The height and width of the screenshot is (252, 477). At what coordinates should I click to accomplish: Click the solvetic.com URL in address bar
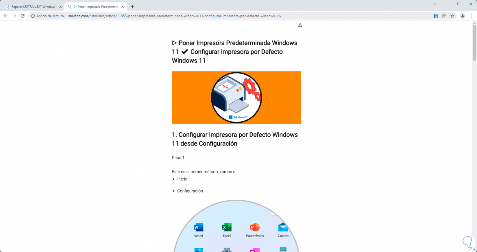coord(175,16)
